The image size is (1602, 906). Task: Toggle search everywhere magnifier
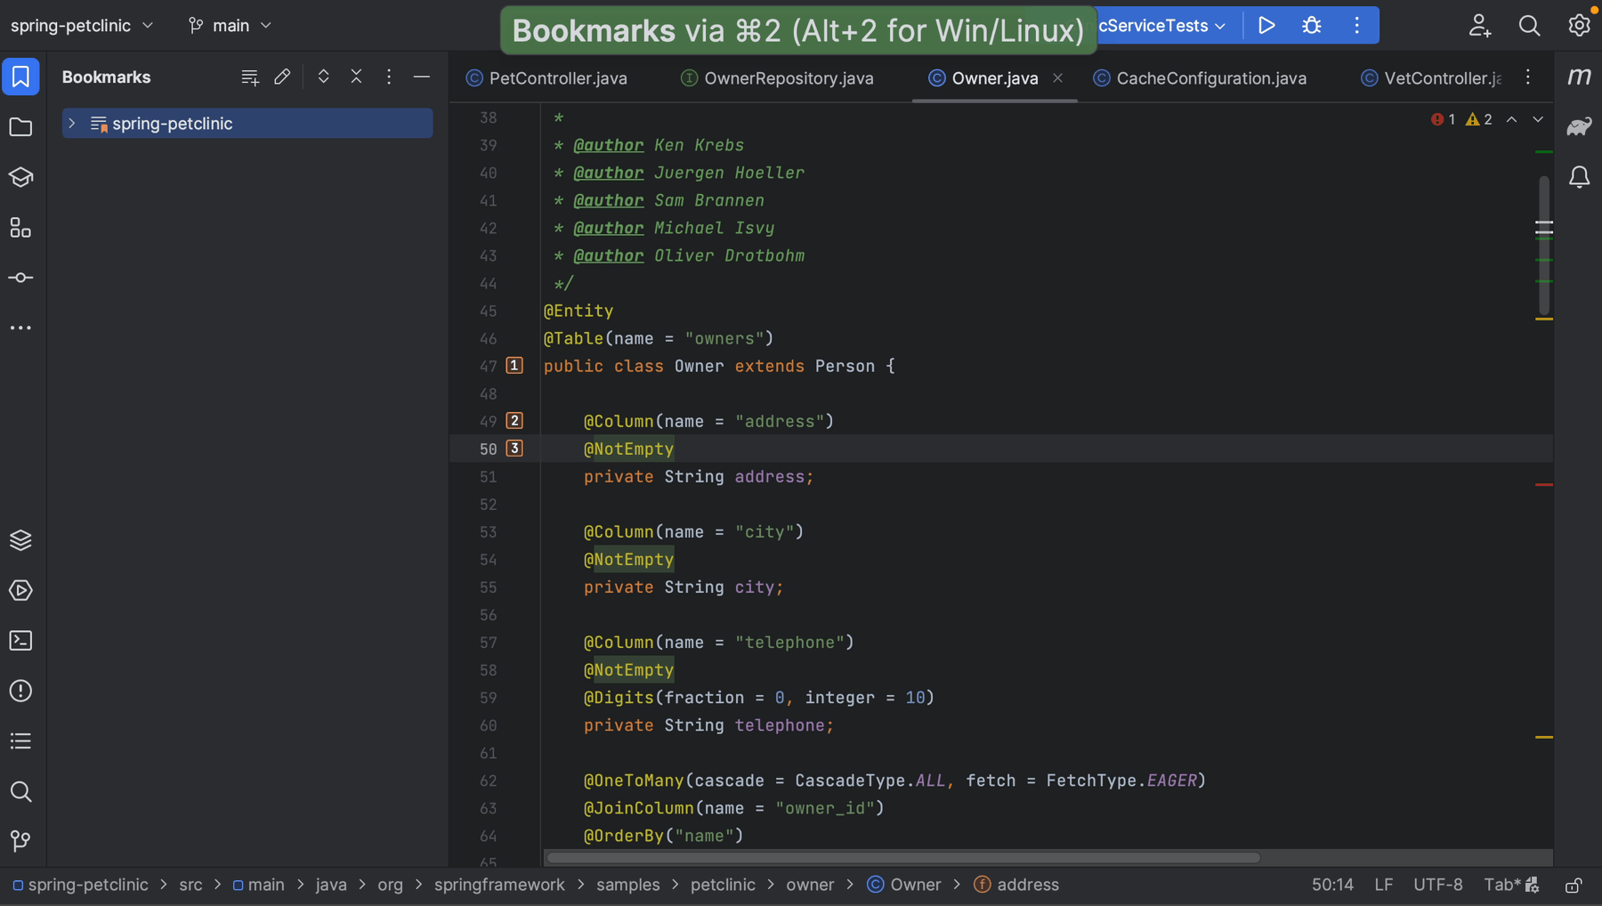tap(1529, 25)
